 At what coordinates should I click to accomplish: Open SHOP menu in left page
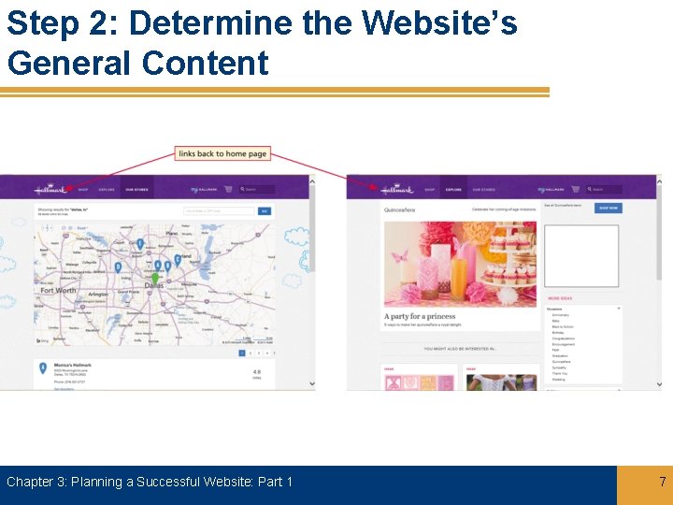(x=83, y=189)
